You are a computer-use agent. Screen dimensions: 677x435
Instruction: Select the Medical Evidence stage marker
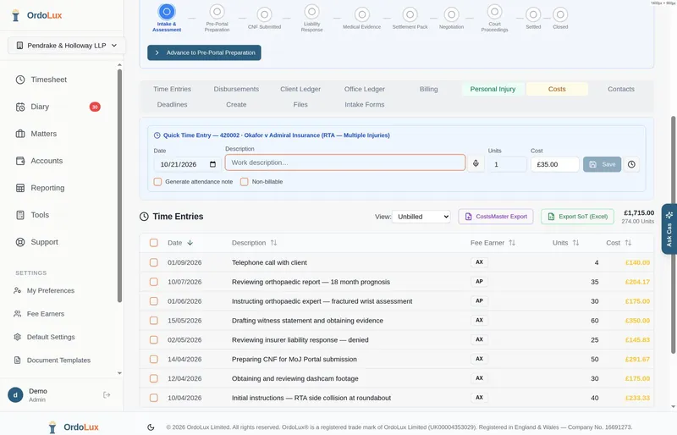point(362,14)
